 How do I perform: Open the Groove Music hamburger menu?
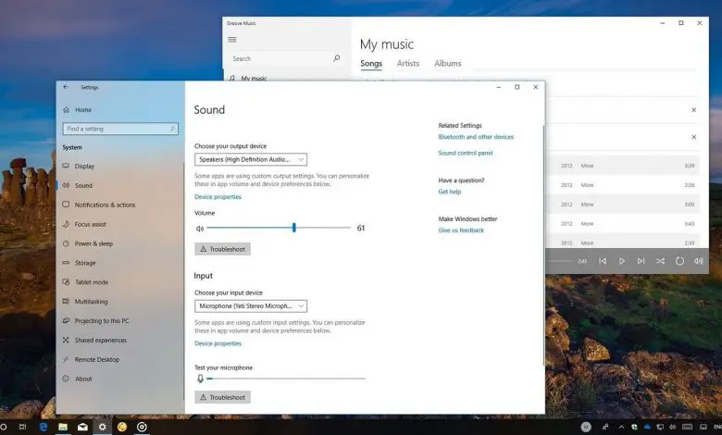tap(232, 40)
